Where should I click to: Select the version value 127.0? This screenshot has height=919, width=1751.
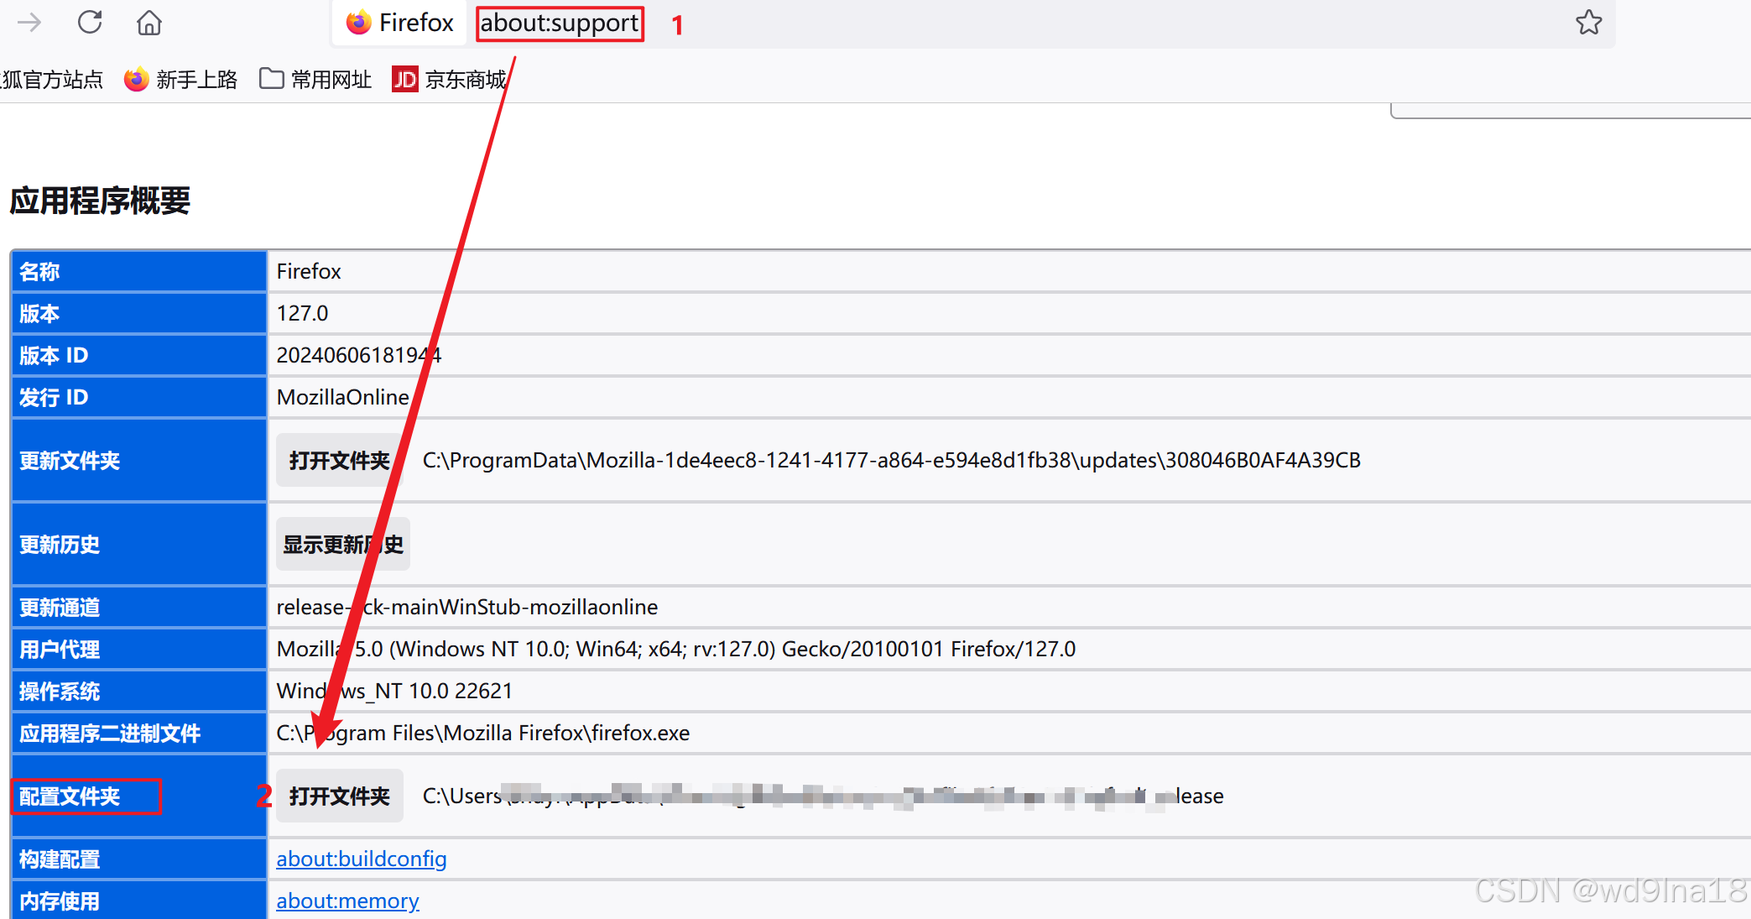click(303, 313)
